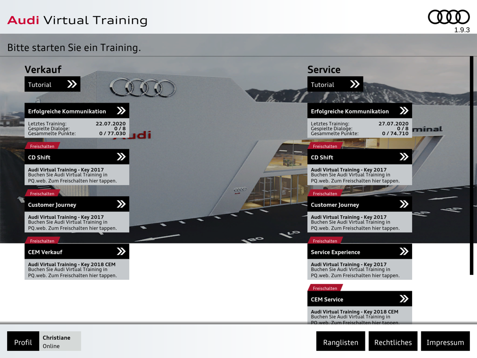Click double-arrow on Service Experience
This screenshot has height=358, width=477.
[404, 252]
